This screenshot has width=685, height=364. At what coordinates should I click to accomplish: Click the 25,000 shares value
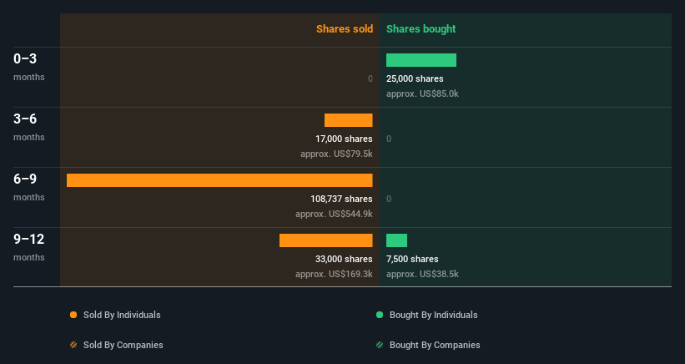coord(415,78)
